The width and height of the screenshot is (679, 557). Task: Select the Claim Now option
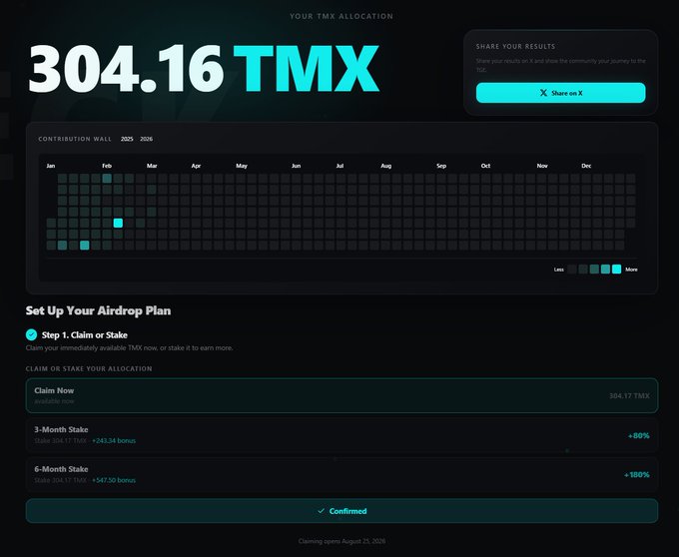(341, 395)
